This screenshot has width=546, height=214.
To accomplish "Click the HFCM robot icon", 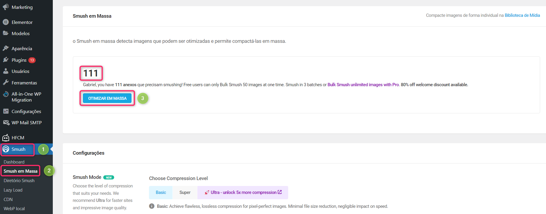I will pyautogui.click(x=6, y=138).
